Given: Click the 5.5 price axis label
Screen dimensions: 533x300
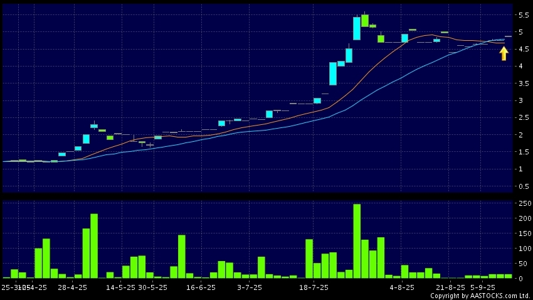Looking at the screenshot, I should coord(522,15).
